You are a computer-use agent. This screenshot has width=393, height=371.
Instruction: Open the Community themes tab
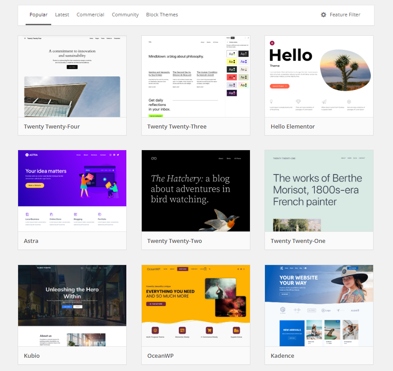tap(125, 15)
